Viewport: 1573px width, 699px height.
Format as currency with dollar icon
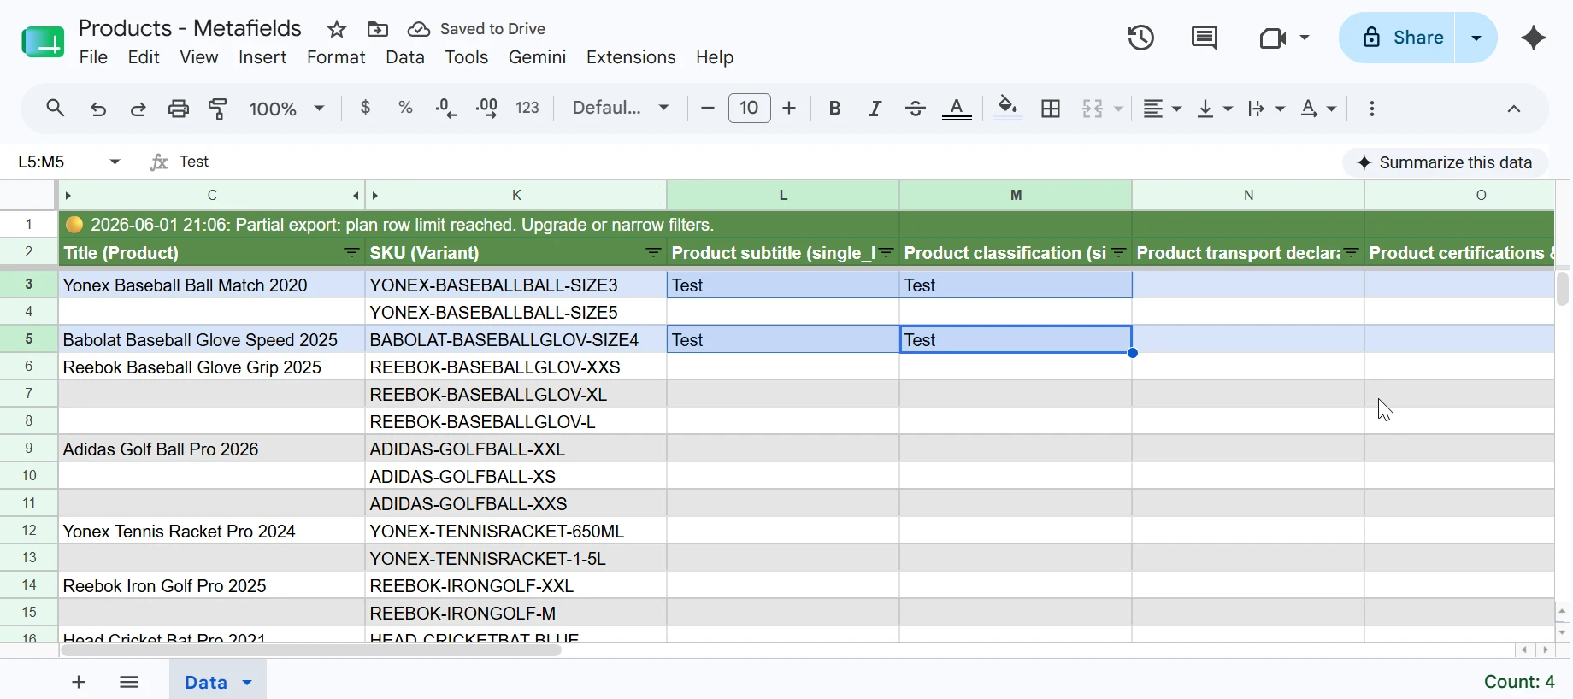pos(366,108)
